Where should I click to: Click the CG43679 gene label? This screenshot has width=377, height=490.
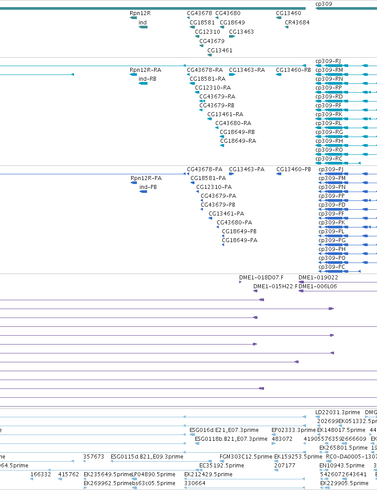(212, 41)
